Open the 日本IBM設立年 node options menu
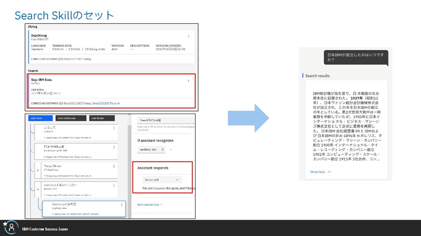The image size is (421, 236). tap(114, 147)
